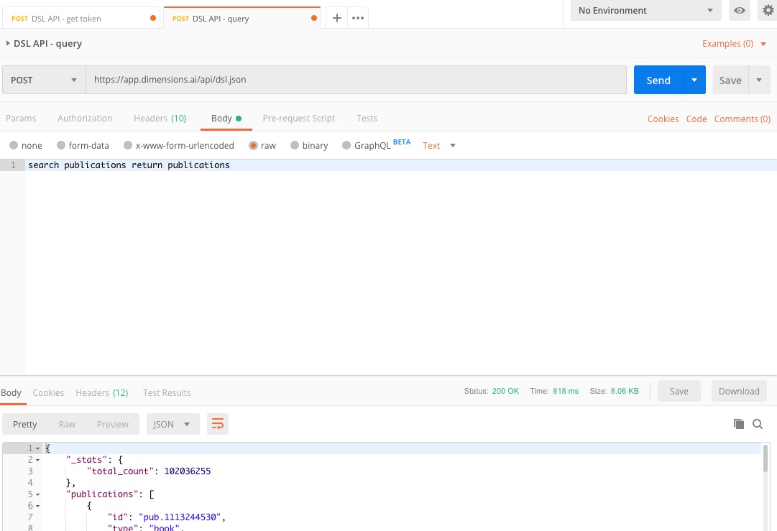Collapse response JSON line 1 root object
Viewport: 777px width, 531px height.
(x=37, y=448)
